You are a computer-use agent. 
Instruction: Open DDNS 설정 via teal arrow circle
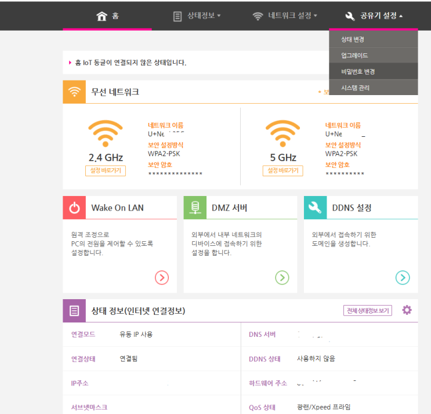click(403, 278)
